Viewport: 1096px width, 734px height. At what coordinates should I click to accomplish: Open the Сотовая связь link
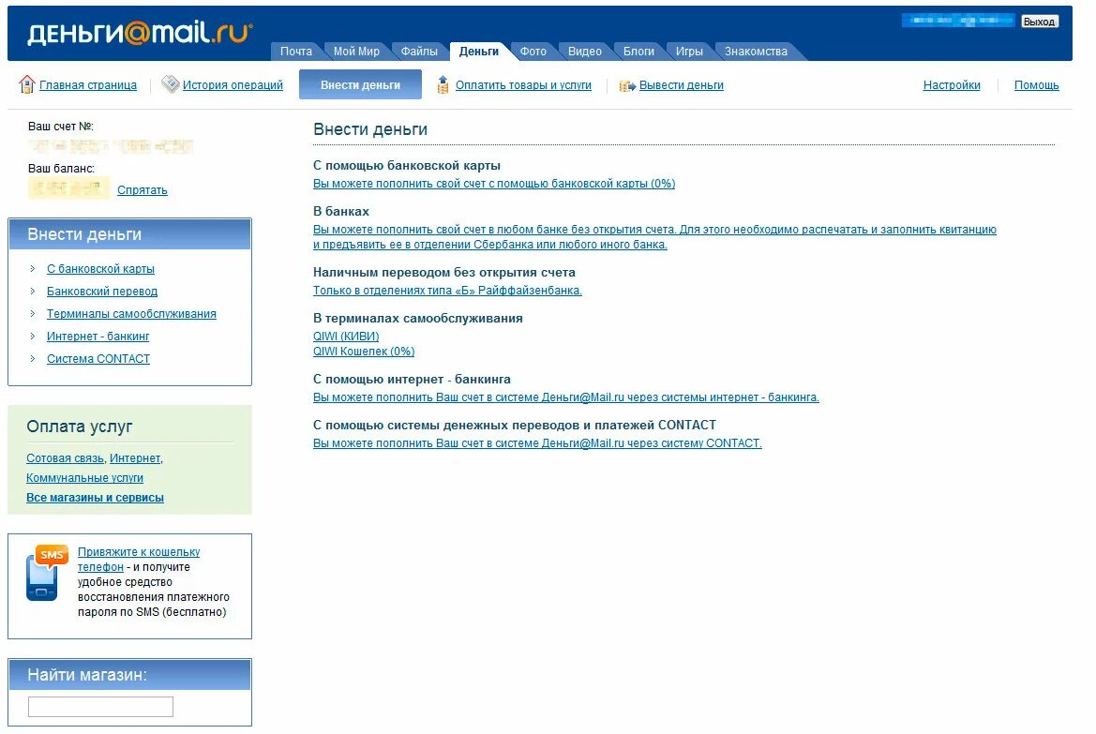65,458
